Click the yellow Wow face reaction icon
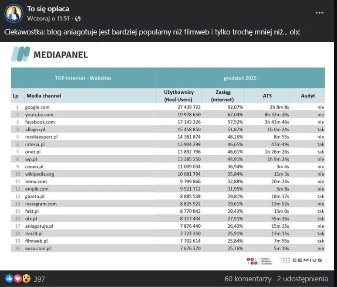Screen dimensions: 337x287 [26, 279]
